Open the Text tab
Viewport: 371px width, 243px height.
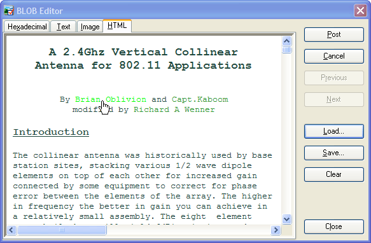point(64,27)
